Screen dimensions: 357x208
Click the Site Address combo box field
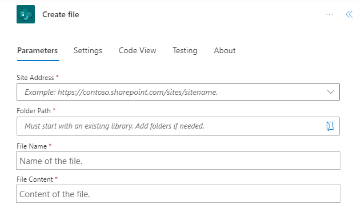(x=178, y=92)
